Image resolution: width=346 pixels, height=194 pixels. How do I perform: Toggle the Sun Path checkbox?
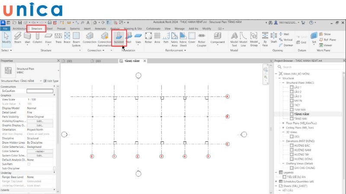[29, 164]
